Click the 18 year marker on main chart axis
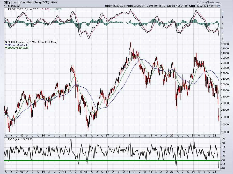233x174 pixels. 128,135
